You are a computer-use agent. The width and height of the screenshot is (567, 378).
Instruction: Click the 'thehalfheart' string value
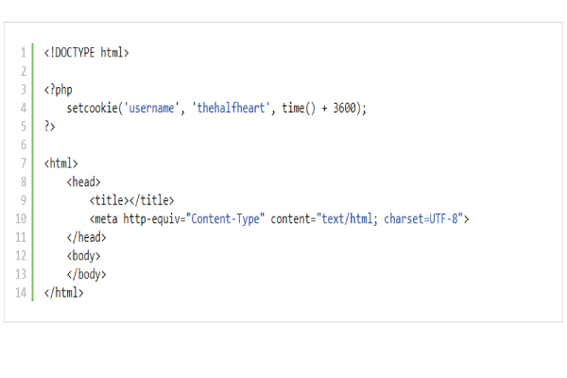(232, 108)
